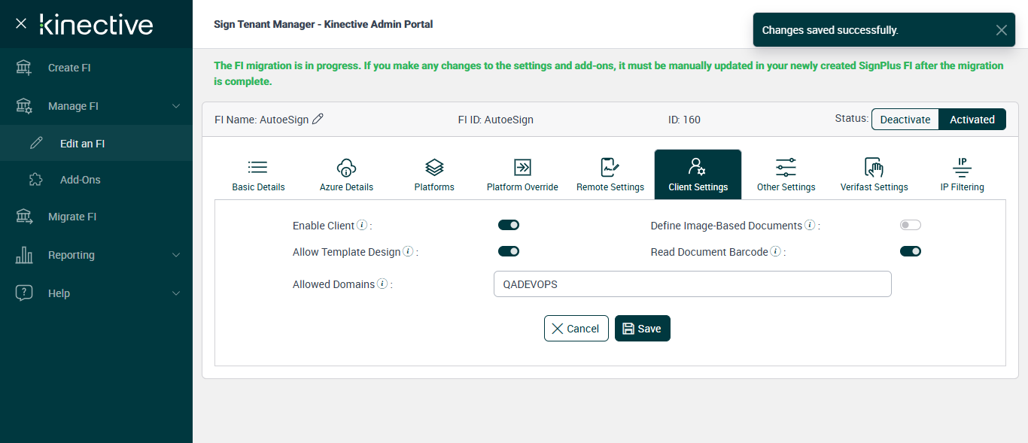Click the info icon beside Allow Template Design

[408, 251]
